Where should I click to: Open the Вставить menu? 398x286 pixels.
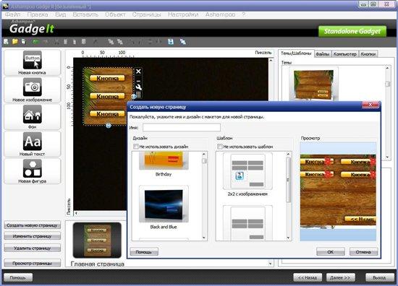(85, 14)
